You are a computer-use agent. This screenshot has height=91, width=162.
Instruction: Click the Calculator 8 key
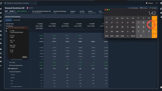(x=144, y=22)
